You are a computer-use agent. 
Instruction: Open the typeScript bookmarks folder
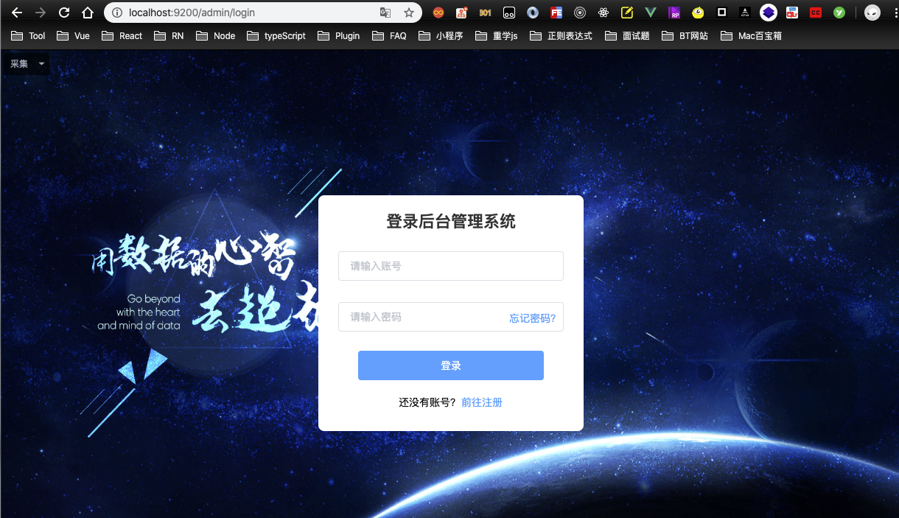(276, 35)
